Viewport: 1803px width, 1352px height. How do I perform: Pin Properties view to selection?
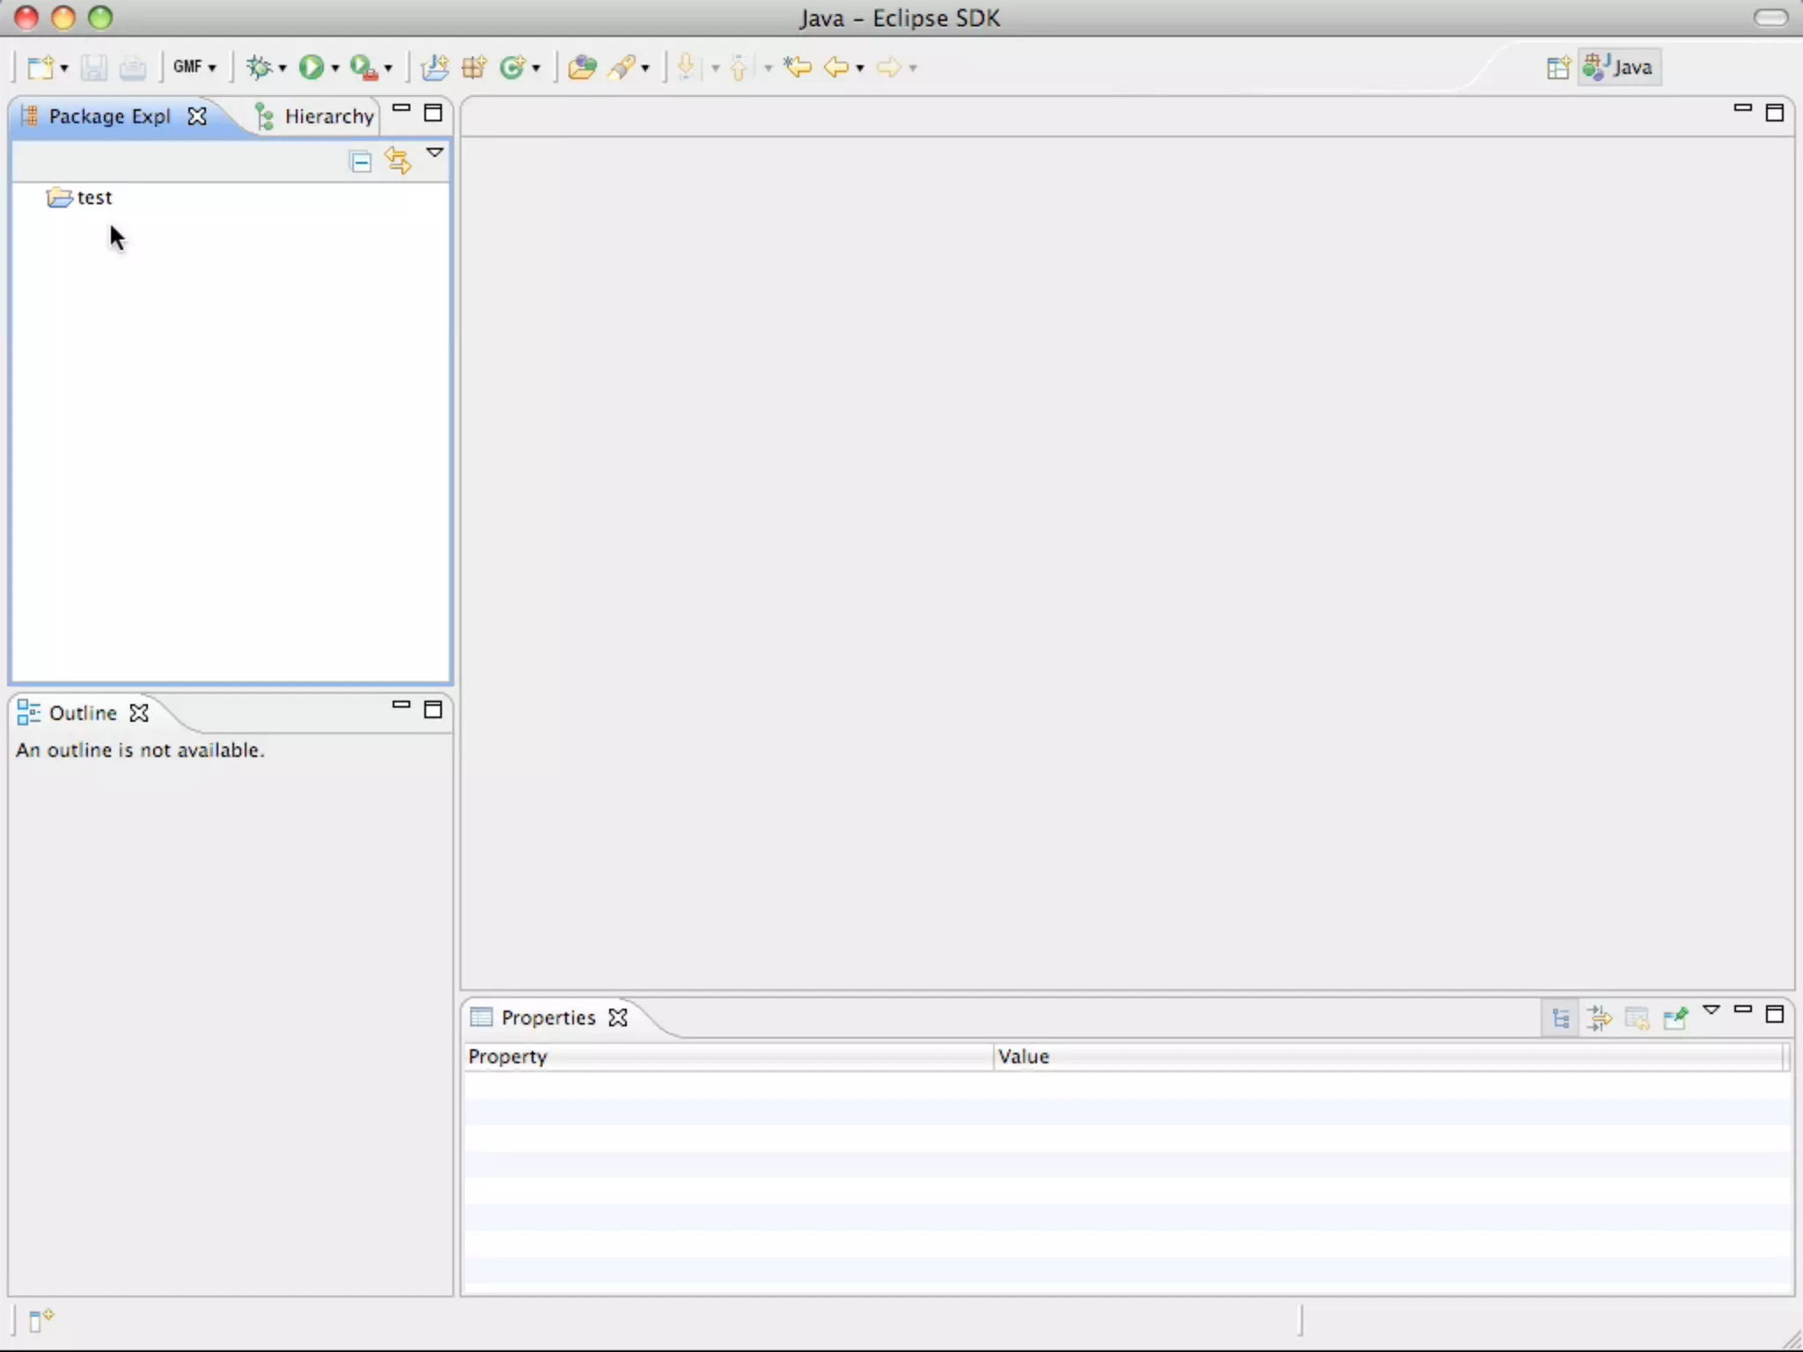1674,1018
